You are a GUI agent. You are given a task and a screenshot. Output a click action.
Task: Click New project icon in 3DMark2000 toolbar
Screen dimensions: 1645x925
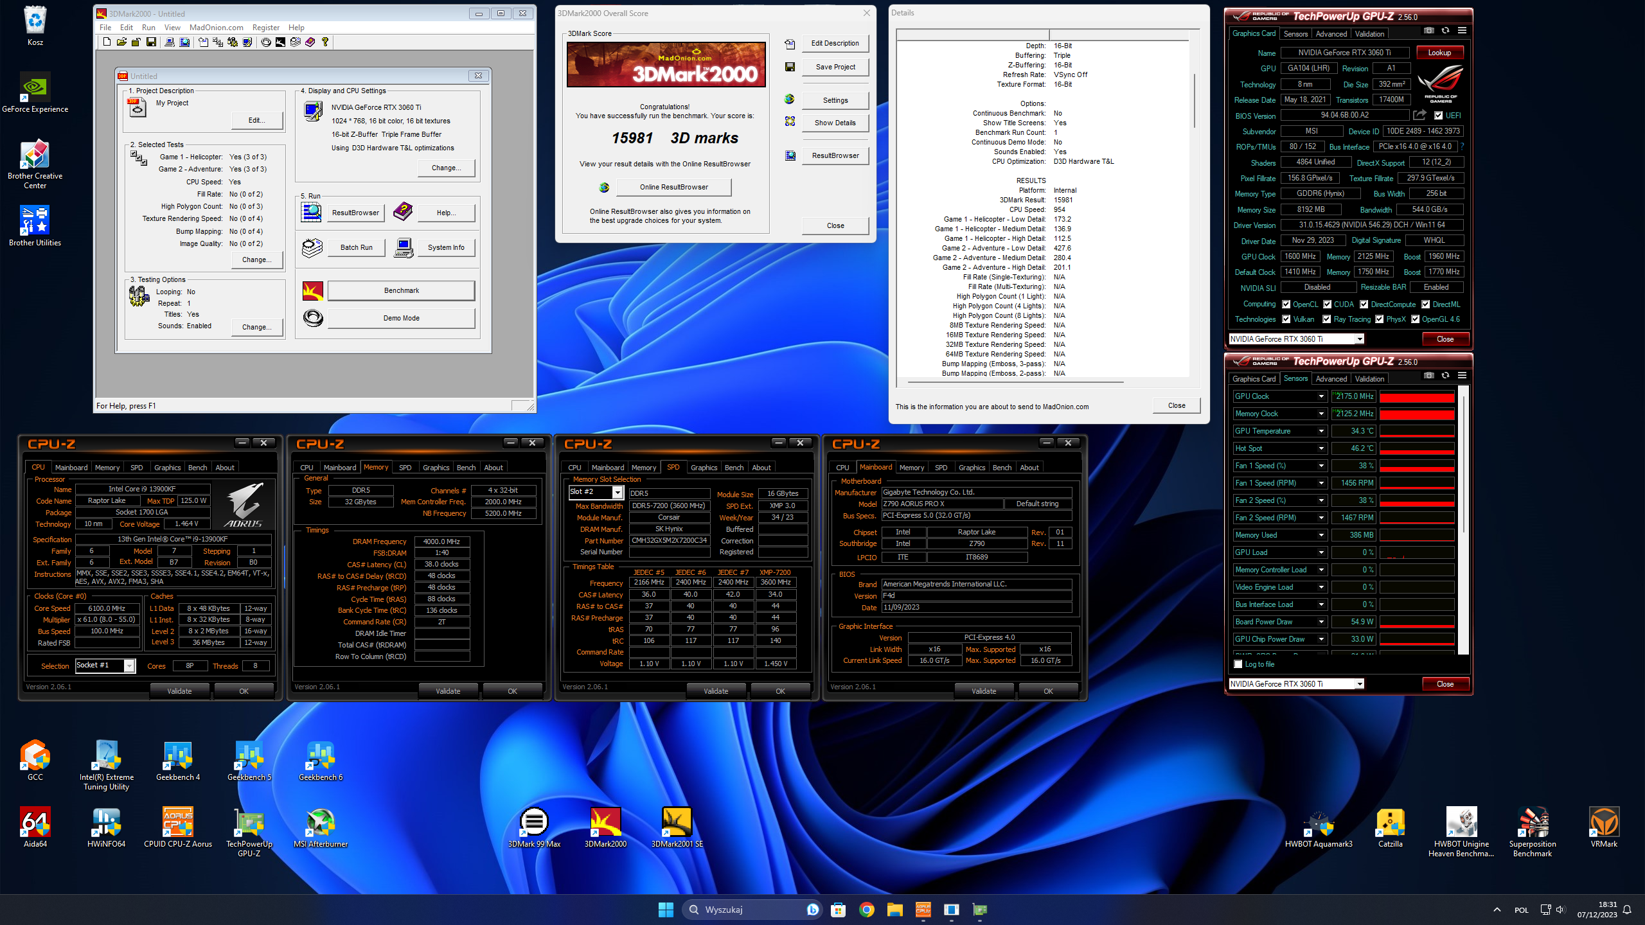click(x=107, y=42)
